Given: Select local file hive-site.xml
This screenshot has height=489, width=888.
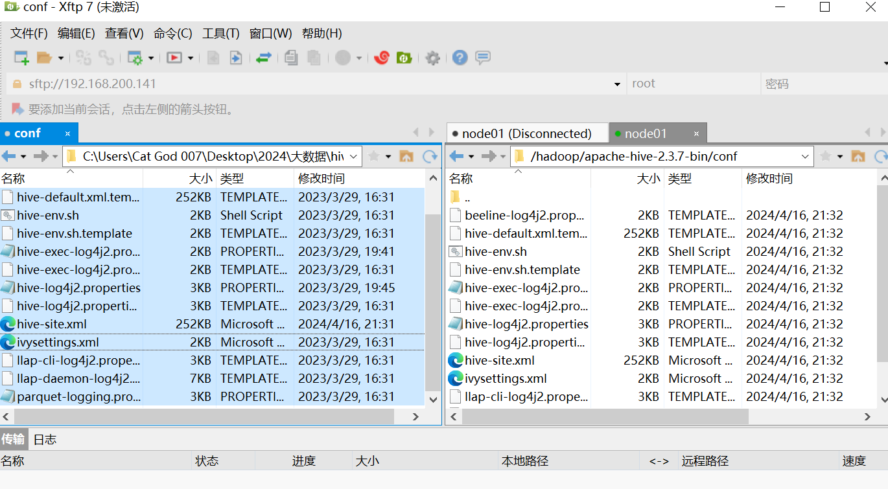Looking at the screenshot, I should click(x=52, y=324).
